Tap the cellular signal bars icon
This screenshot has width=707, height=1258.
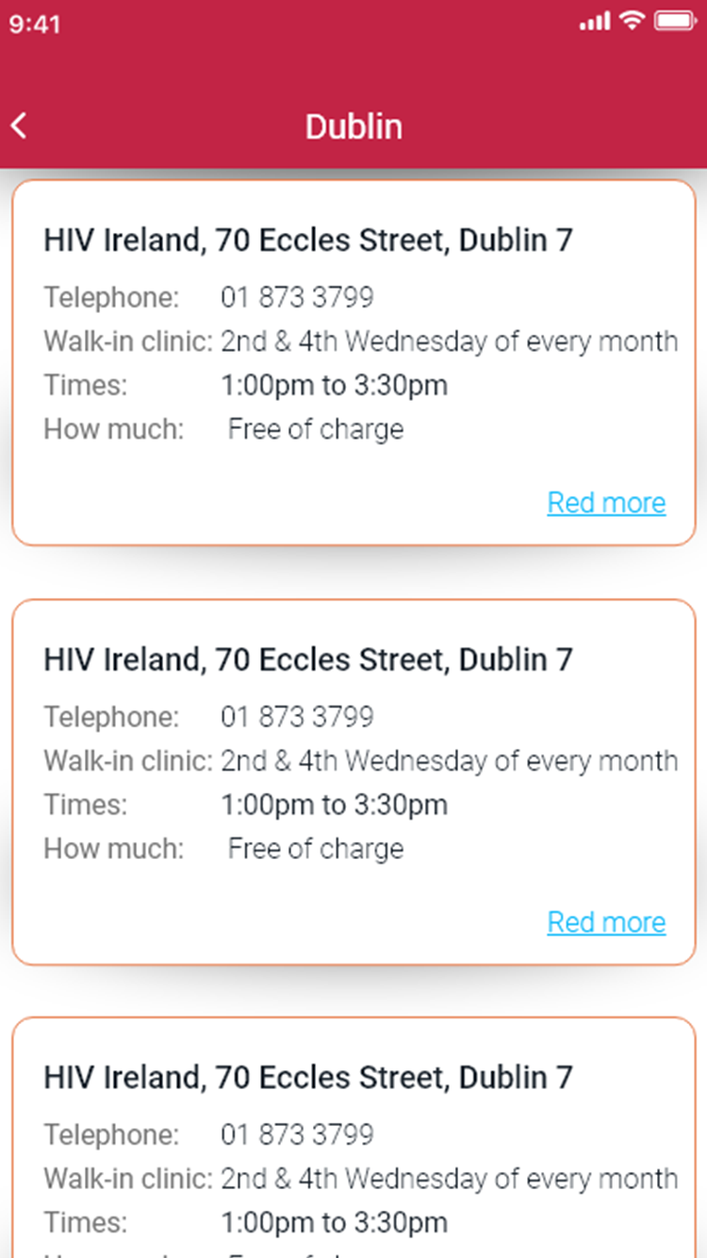(x=595, y=22)
